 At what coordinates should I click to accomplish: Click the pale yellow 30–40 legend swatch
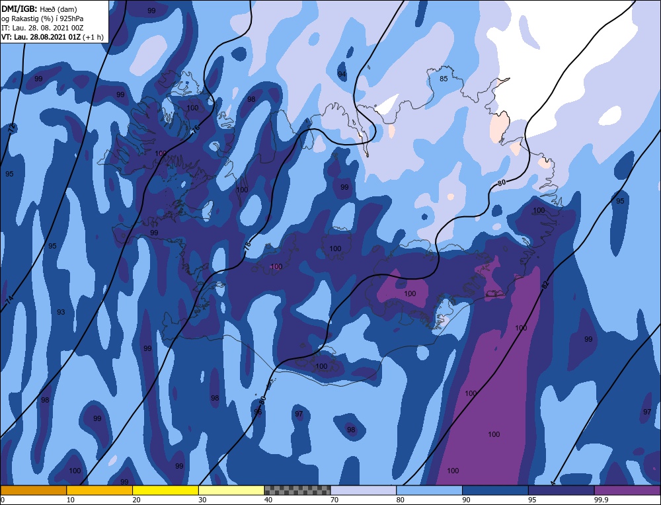point(231,490)
